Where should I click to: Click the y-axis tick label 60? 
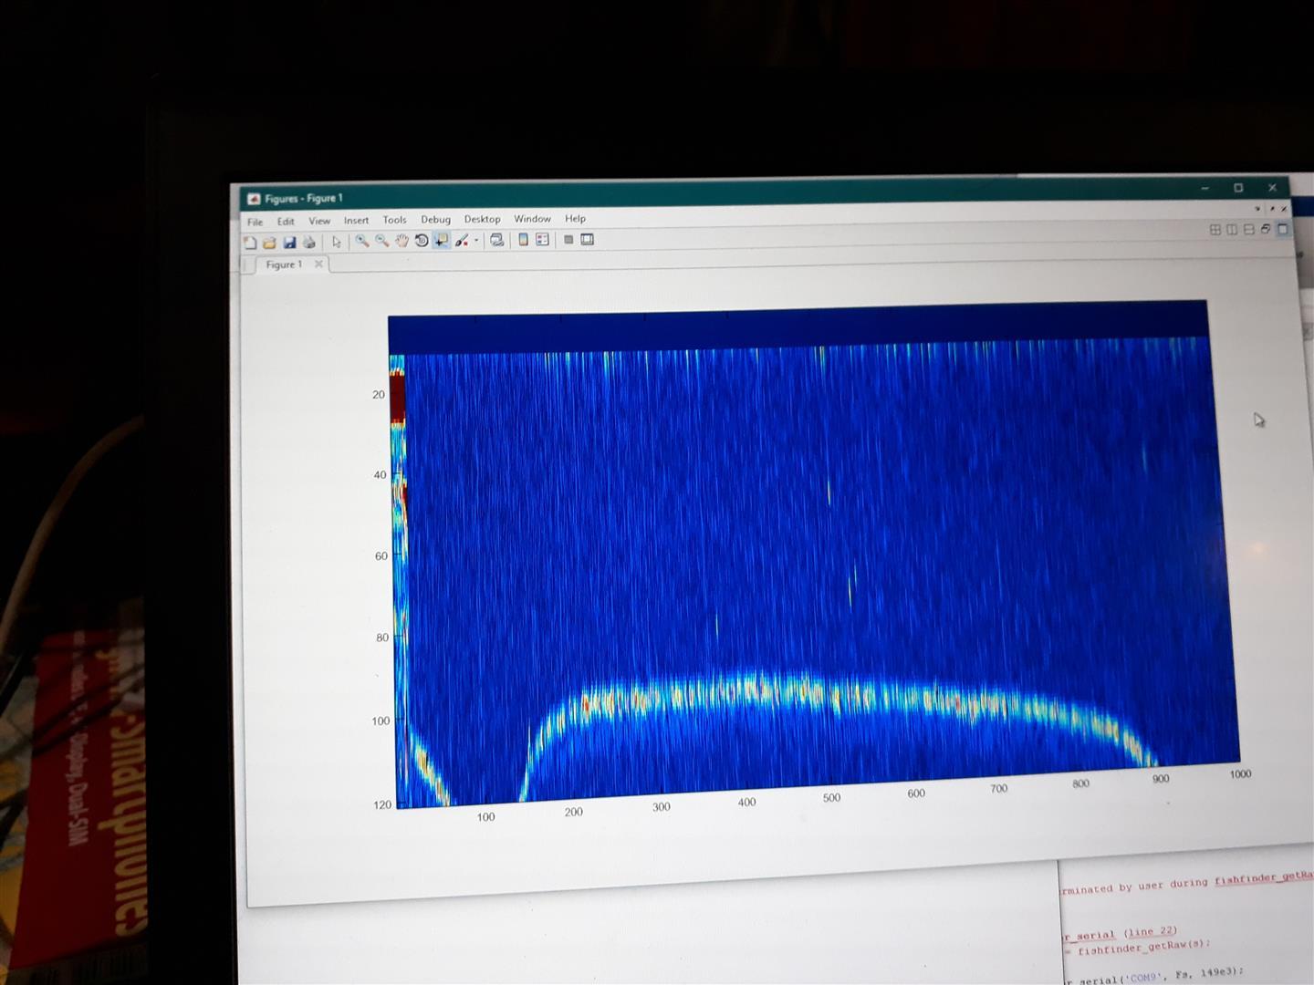pyautogui.click(x=381, y=556)
